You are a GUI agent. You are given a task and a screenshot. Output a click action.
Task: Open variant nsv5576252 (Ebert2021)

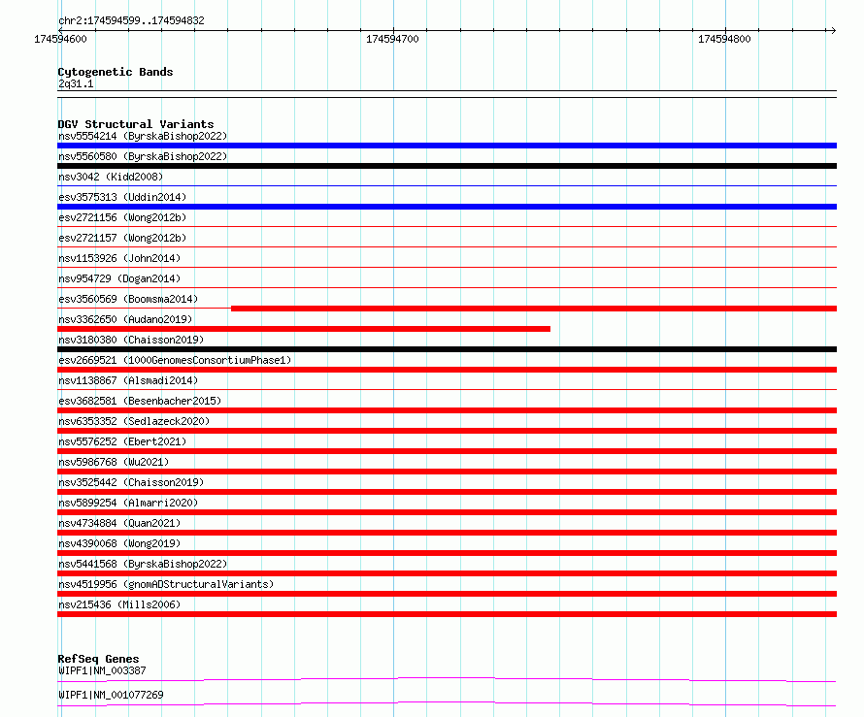click(122, 441)
